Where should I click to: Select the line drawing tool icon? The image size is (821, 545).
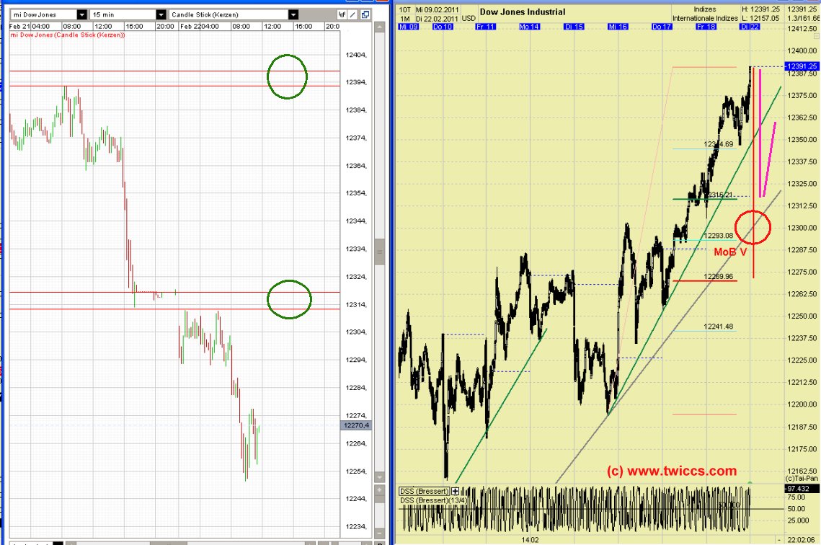(x=353, y=14)
